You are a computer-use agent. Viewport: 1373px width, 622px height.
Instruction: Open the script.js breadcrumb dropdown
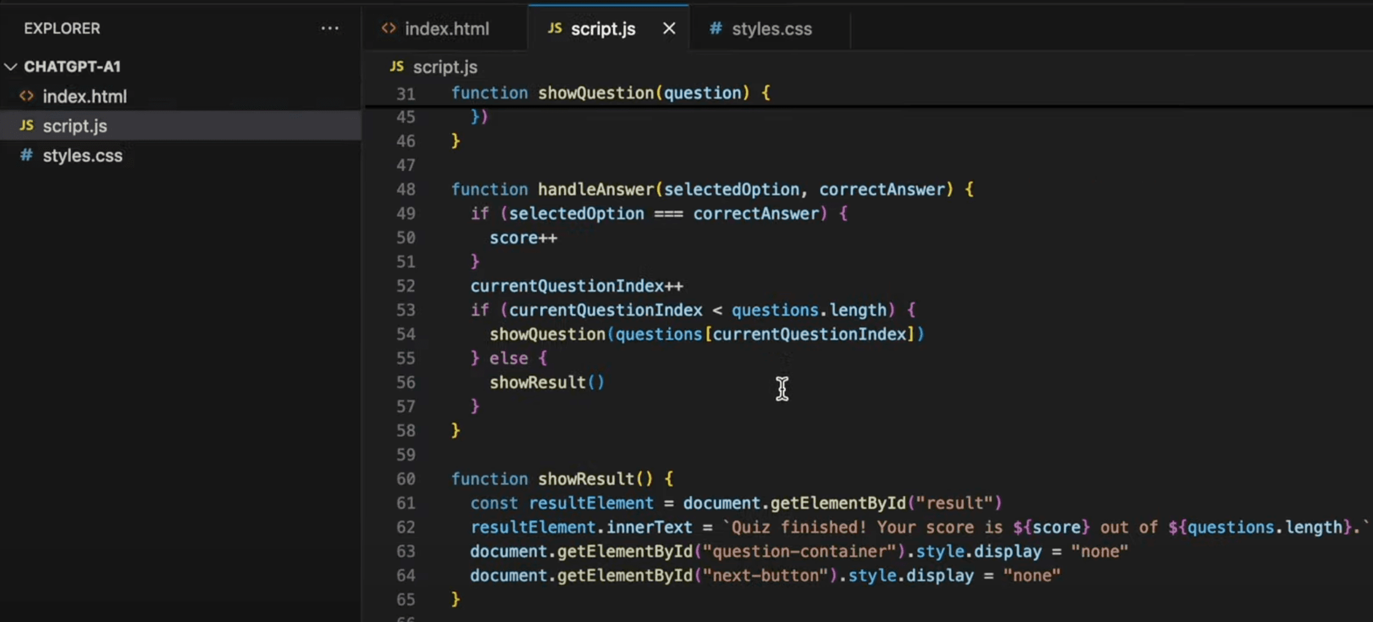pyautogui.click(x=445, y=67)
